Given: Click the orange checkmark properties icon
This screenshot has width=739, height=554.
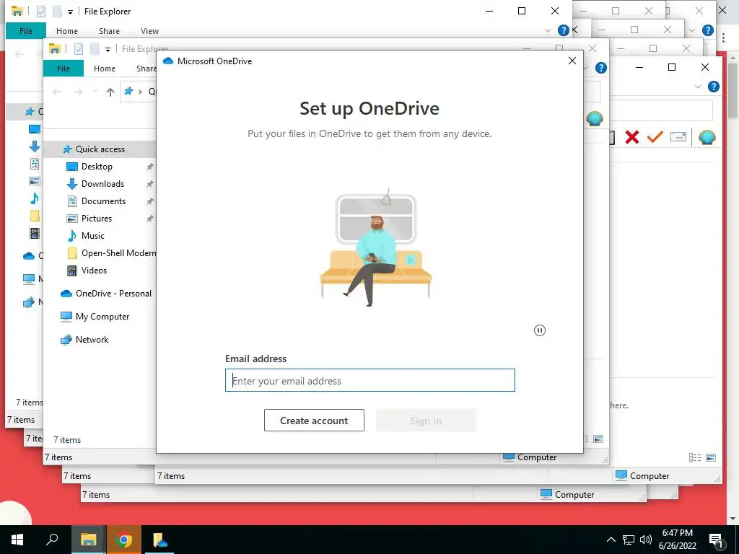Looking at the screenshot, I should click(655, 137).
